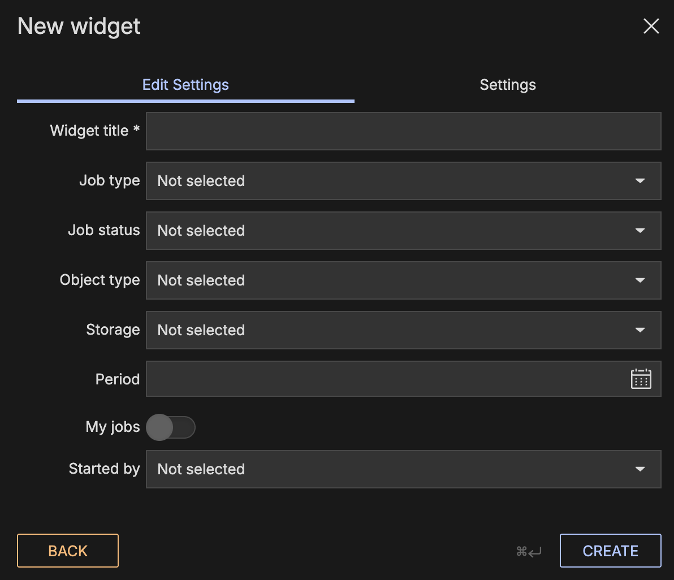Close the New widget dialog
The image size is (674, 580).
click(651, 26)
